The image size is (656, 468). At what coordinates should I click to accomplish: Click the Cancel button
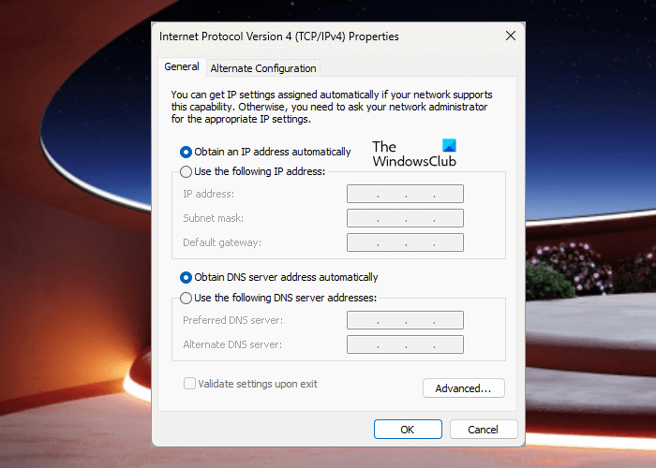tap(484, 430)
